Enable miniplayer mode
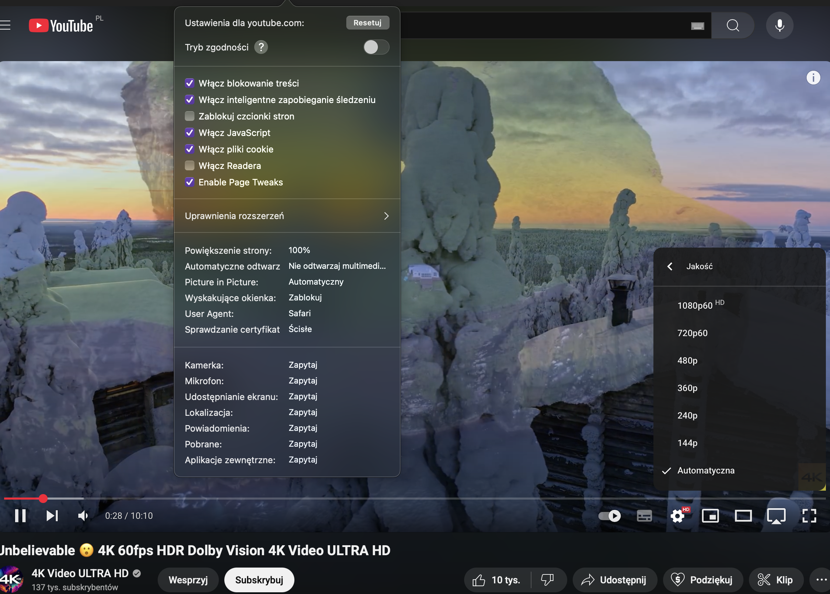This screenshot has height=594, width=830. point(710,516)
